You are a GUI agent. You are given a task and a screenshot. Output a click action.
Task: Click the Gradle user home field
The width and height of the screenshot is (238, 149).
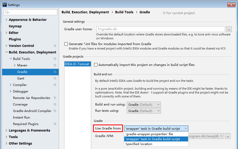coord(161,29)
